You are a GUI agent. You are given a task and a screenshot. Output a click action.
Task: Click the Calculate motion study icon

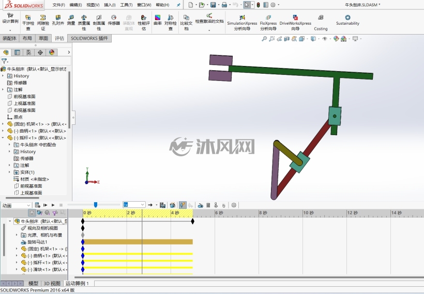pyautogui.click(x=38, y=205)
